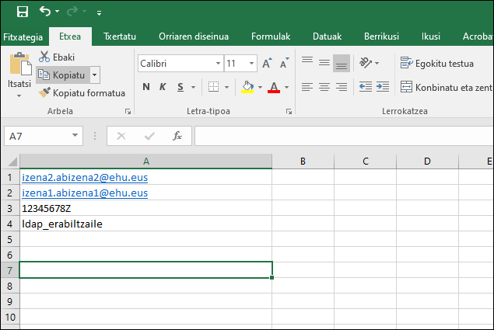Apply red font color A

(x=274, y=87)
